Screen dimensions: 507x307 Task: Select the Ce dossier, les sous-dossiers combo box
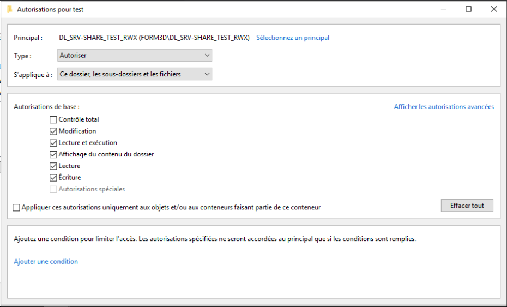click(135, 74)
